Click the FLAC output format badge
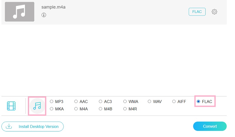The image size is (235, 137). pyautogui.click(x=197, y=12)
